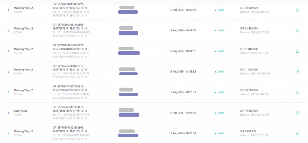The image size is (308, 143).
Task: Click thumbs-up icon for IDR 10,200,000 row
Action: coord(297,92)
